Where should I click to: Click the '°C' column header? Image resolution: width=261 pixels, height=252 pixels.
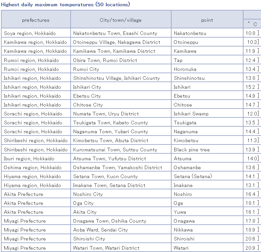pos(252,24)
